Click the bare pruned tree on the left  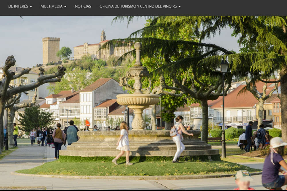[17, 86]
